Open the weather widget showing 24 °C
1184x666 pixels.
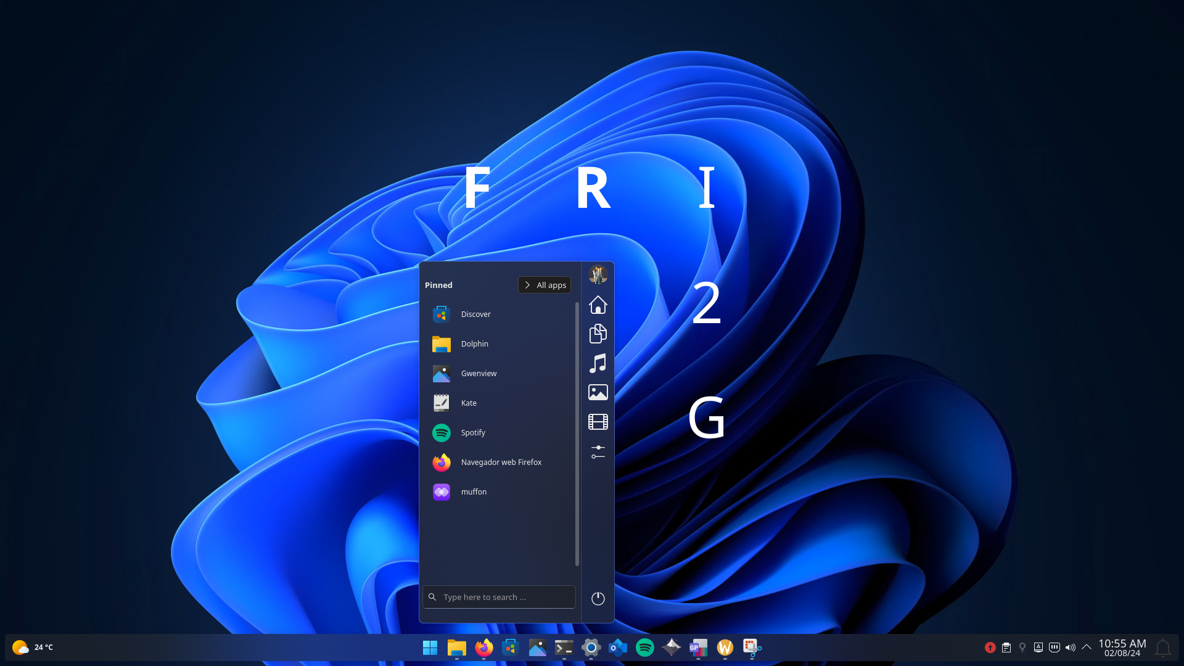[x=32, y=647]
